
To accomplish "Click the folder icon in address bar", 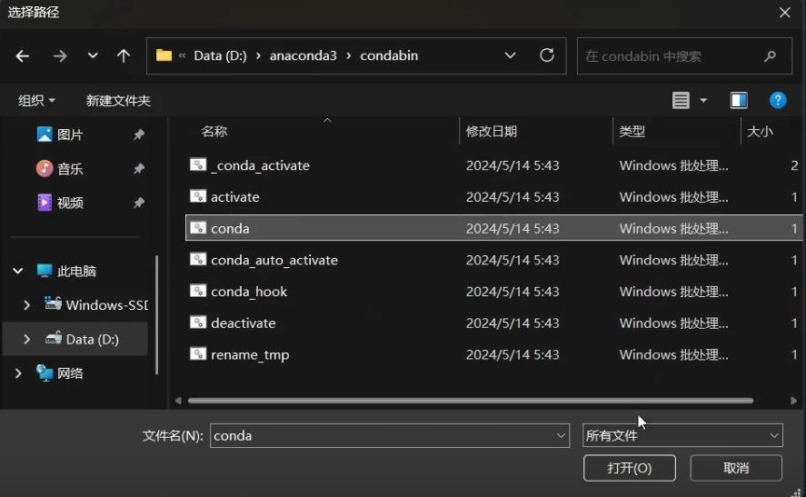I will pos(164,55).
